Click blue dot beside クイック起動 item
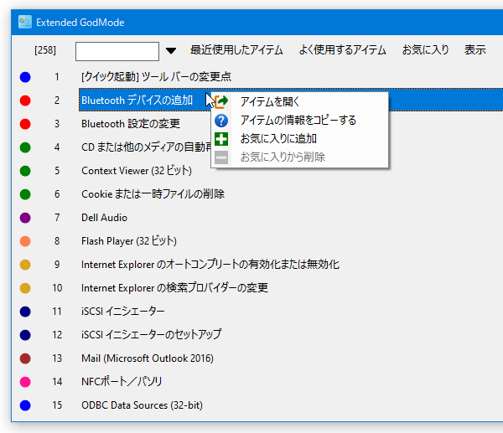Screen dimensions: 503x433 [x=25, y=77]
